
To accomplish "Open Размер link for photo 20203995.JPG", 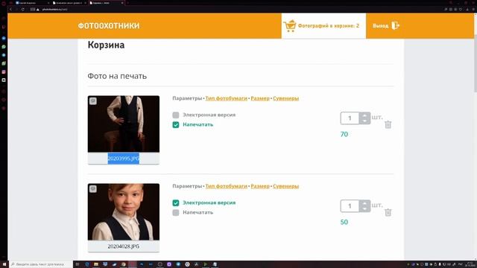I will [x=260, y=98].
